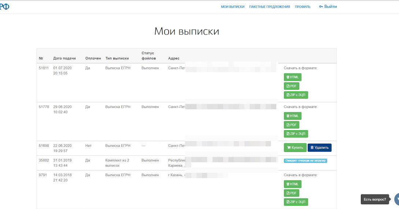Click the Ожидает очереди на загрузку badge
Image resolution: width=399 pixels, height=209 pixels.
pos(305,160)
